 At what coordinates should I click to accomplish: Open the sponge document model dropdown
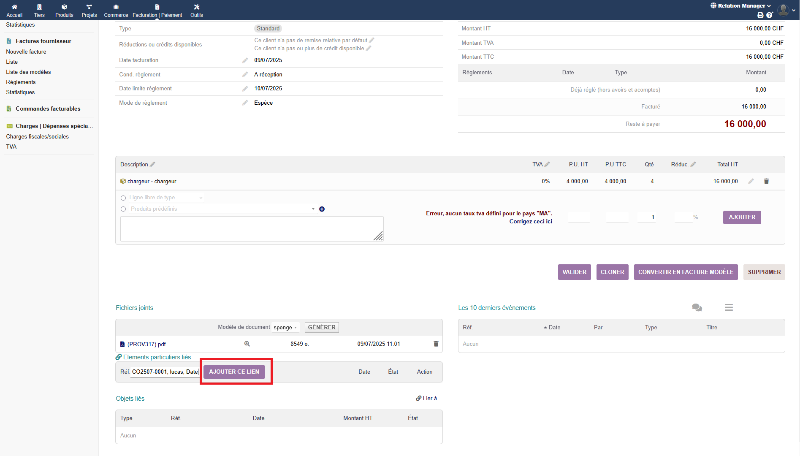click(x=285, y=327)
